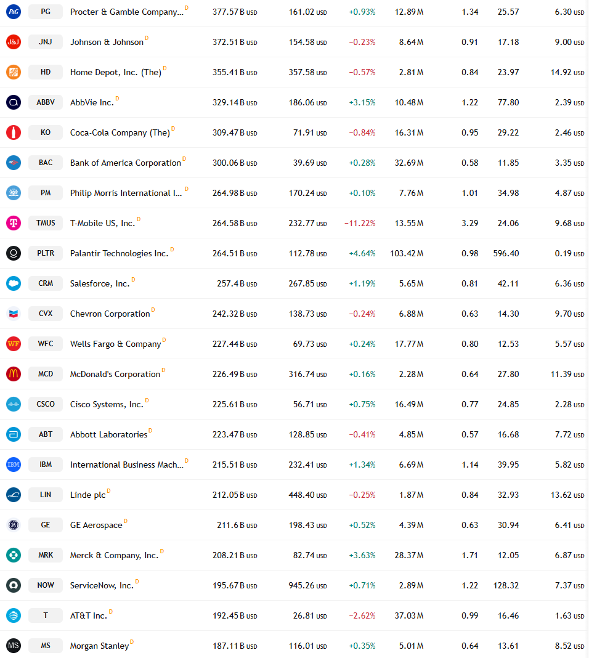
Task: Click Home Depot's 14.92 USD EPS
Action: [x=567, y=73]
